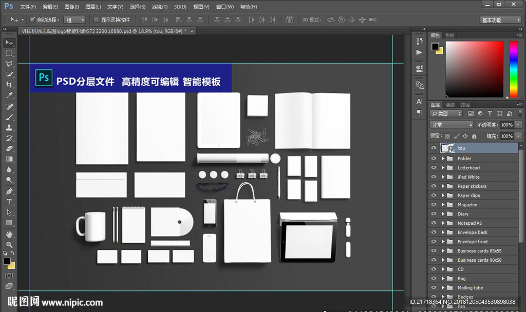Click the lock all layer icon
The width and height of the screenshot is (526, 312).
click(474, 136)
